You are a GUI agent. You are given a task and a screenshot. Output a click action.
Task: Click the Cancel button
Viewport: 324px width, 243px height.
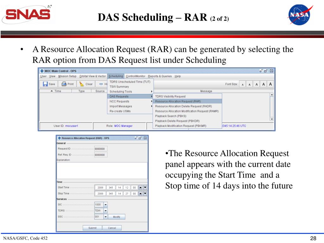pyautogui.click(x=112, y=228)
